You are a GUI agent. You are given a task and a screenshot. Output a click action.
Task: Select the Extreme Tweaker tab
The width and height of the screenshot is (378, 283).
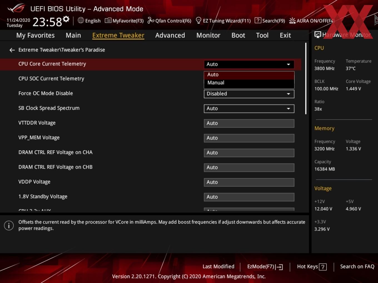pyautogui.click(x=118, y=35)
